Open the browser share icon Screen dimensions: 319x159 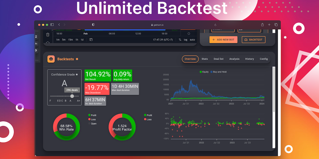[x=262, y=25]
